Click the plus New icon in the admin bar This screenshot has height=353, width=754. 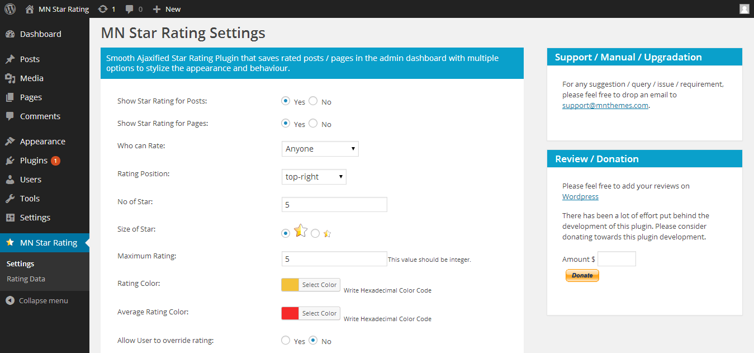[x=157, y=9]
